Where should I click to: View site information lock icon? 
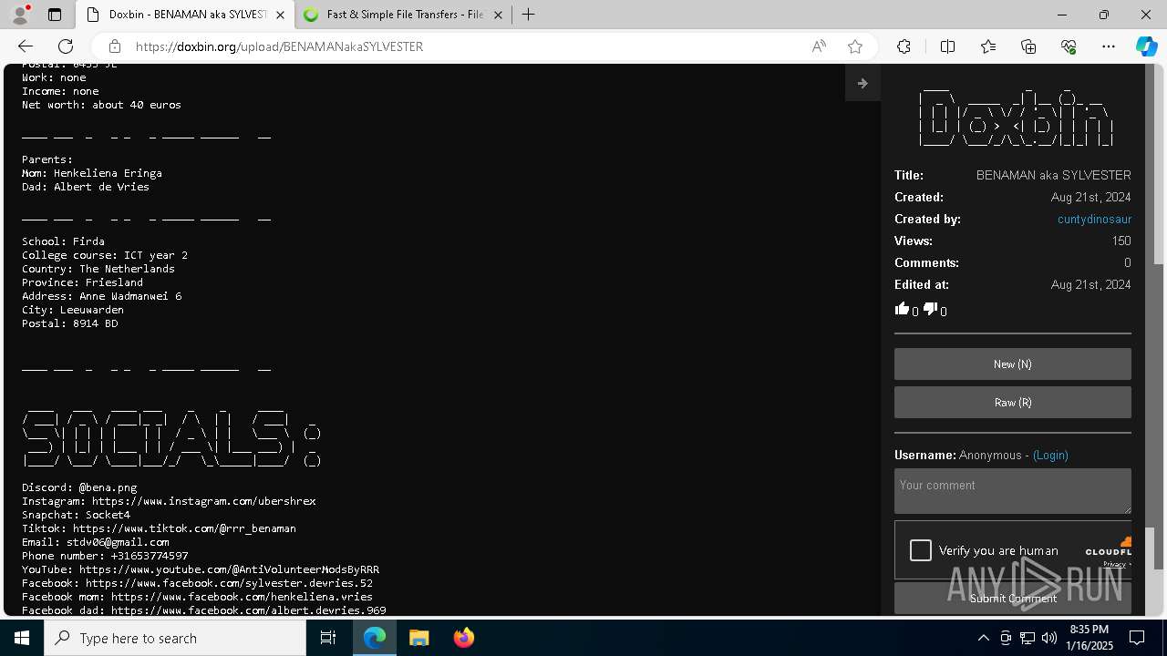(x=114, y=46)
